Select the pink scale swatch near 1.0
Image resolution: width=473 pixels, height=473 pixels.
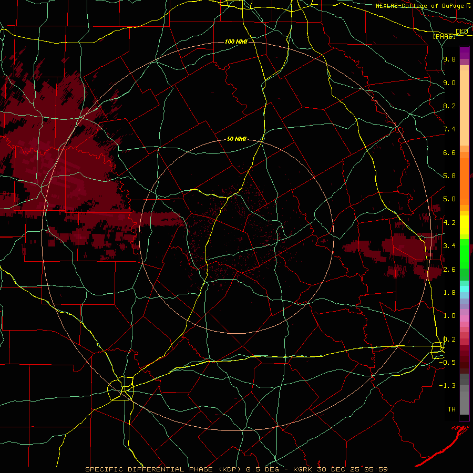click(x=464, y=318)
